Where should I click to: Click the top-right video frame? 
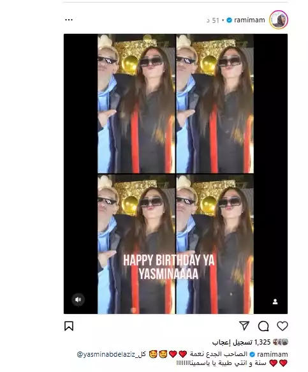click(x=215, y=103)
